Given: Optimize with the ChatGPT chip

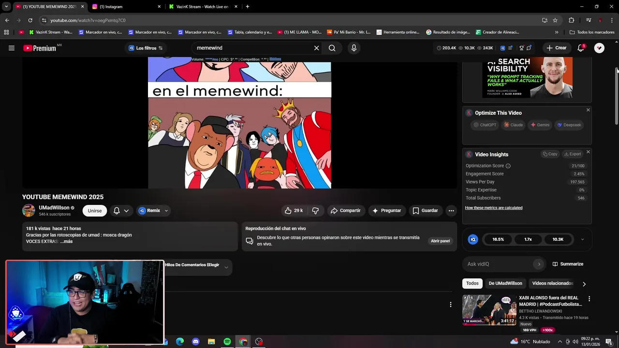Looking at the screenshot, I should click(x=485, y=125).
